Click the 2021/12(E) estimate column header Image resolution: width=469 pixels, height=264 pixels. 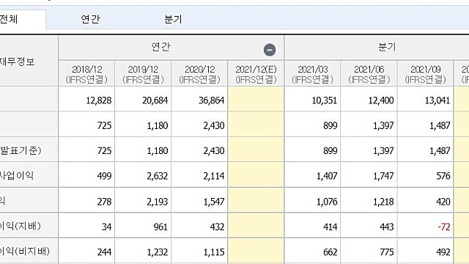[x=256, y=74]
